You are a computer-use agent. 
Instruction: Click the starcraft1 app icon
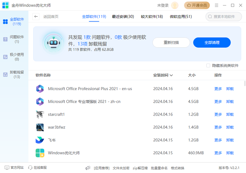point(40,114)
